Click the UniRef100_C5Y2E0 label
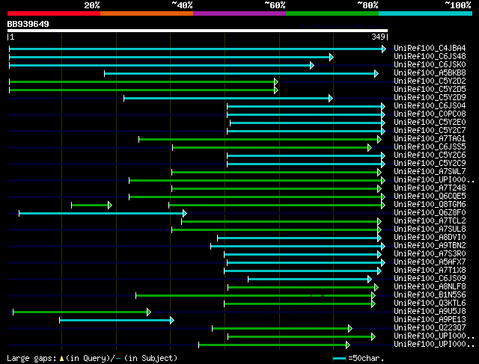479x364 pixels. point(430,123)
